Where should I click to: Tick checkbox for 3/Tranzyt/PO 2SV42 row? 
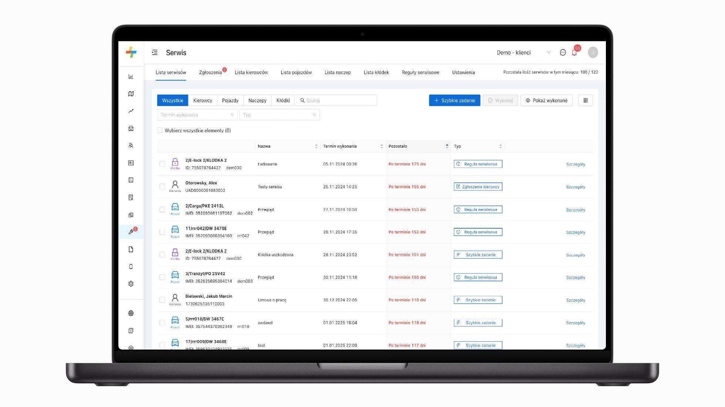(162, 277)
